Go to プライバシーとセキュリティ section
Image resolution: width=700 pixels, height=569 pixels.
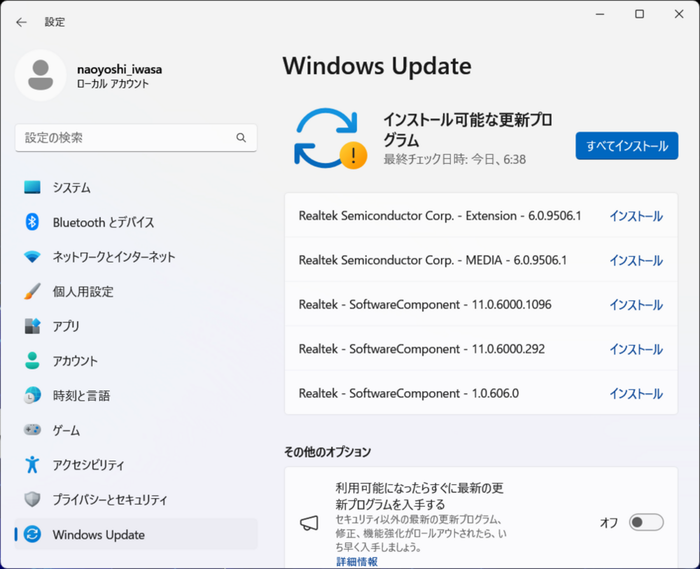point(110,500)
